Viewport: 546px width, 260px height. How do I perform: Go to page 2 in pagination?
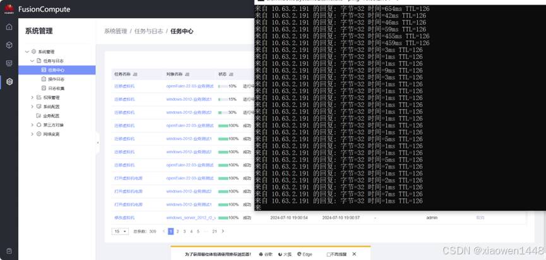point(178,232)
